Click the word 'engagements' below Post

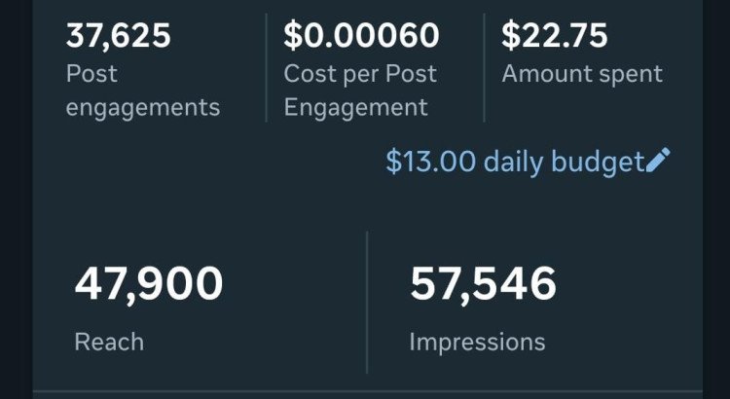(143, 108)
